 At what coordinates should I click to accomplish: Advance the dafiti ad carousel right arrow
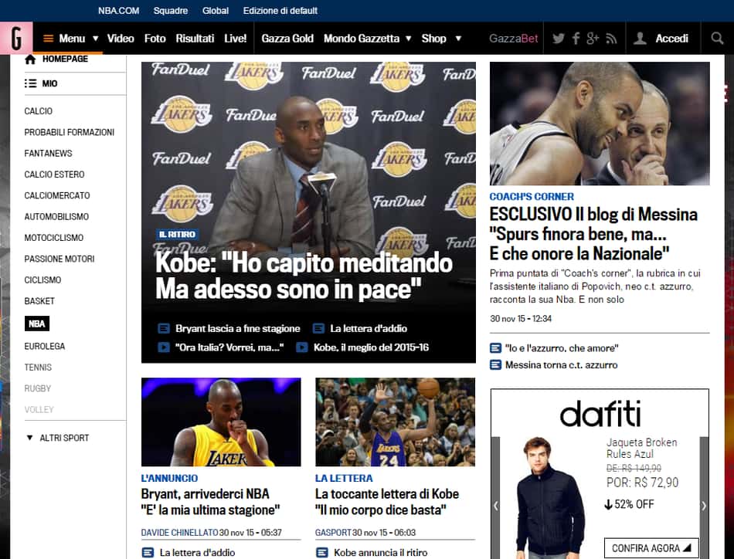click(704, 505)
